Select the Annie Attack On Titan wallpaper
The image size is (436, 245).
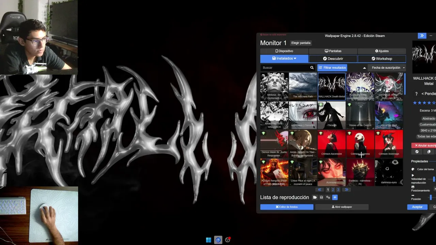(x=303, y=144)
